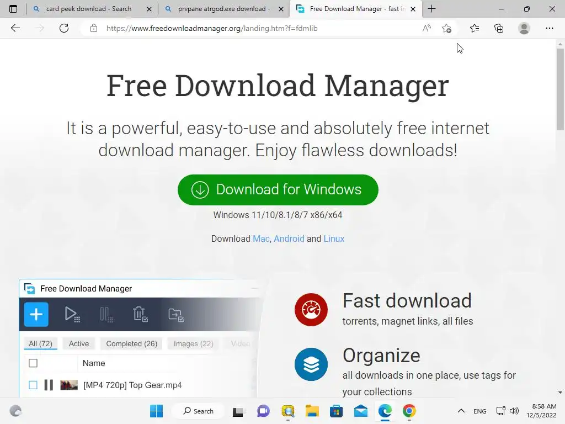Open the ENG language switcher
The height and width of the screenshot is (424, 565).
(x=479, y=411)
